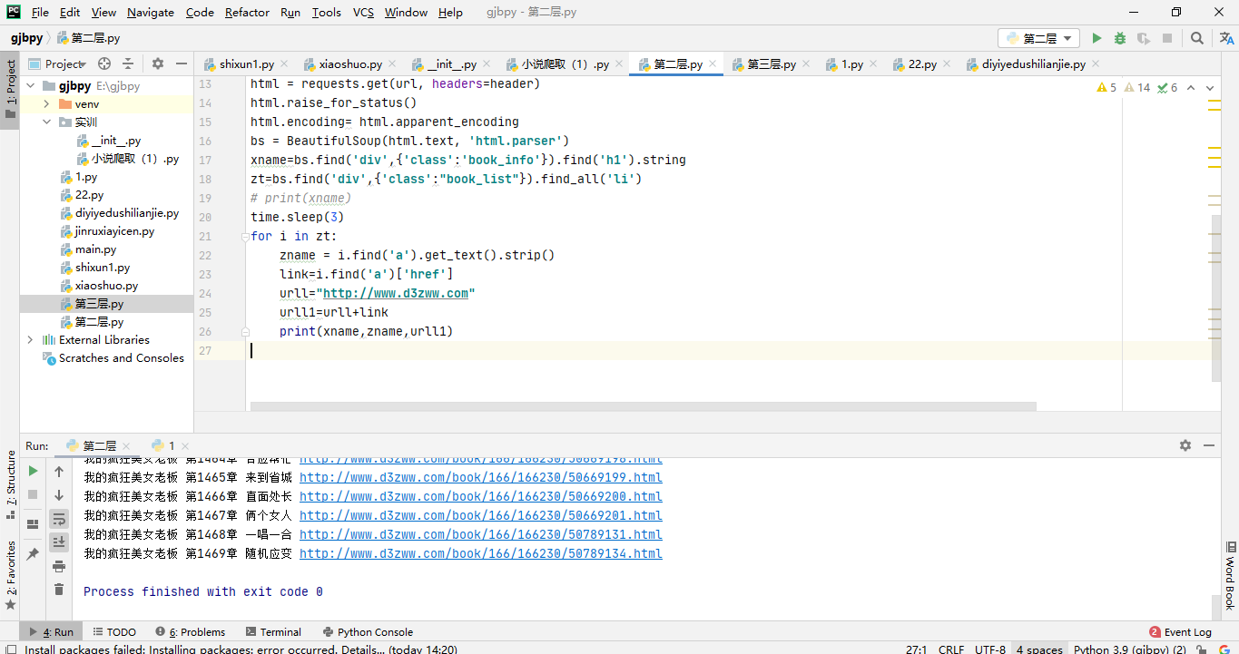The image size is (1239, 654).
Task: Open the Event Log
Action: click(x=1180, y=632)
